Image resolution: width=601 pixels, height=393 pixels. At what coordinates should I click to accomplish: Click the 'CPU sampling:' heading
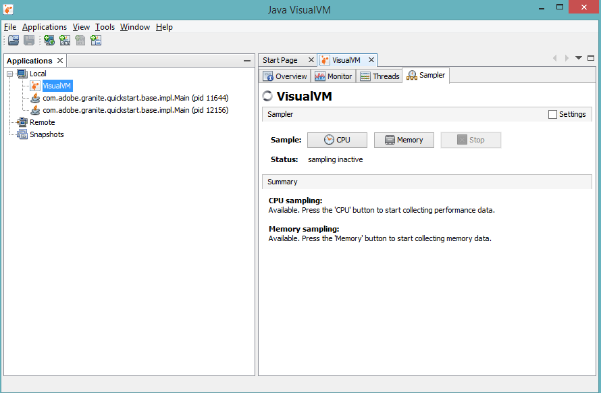(x=296, y=201)
